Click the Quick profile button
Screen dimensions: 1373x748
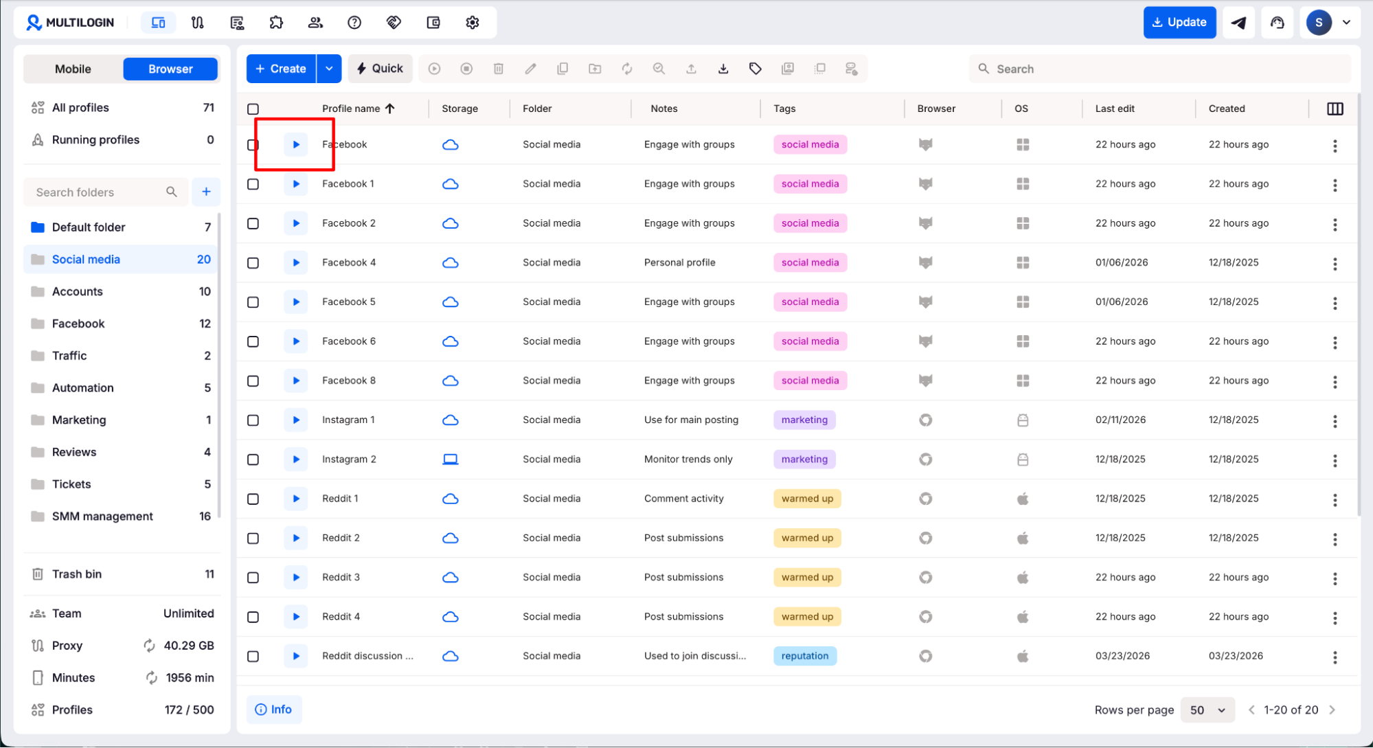click(x=380, y=69)
